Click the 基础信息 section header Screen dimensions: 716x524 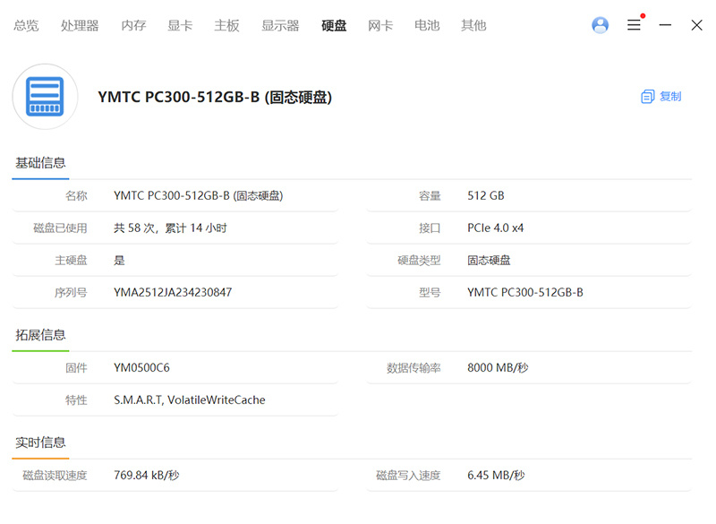tap(40, 163)
